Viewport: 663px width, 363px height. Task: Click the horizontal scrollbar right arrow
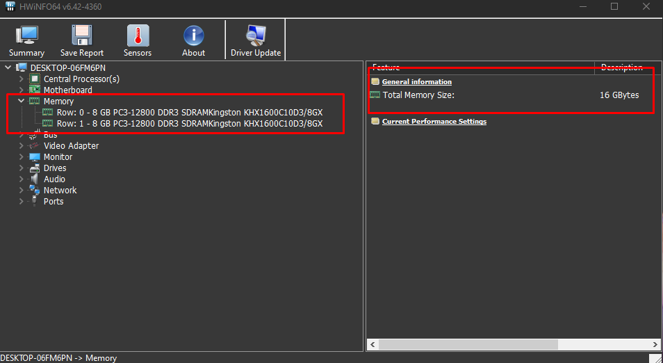point(655,344)
